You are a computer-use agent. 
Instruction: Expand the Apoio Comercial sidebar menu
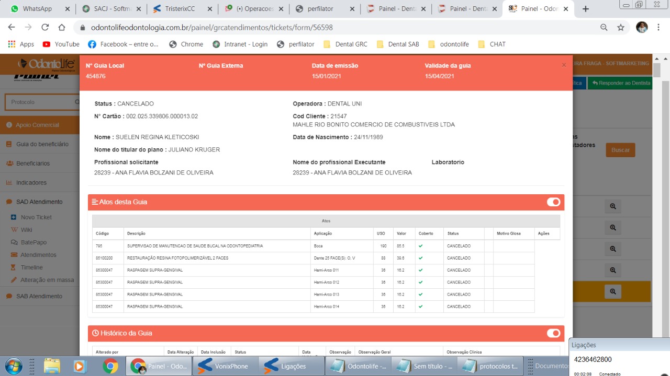pos(37,125)
